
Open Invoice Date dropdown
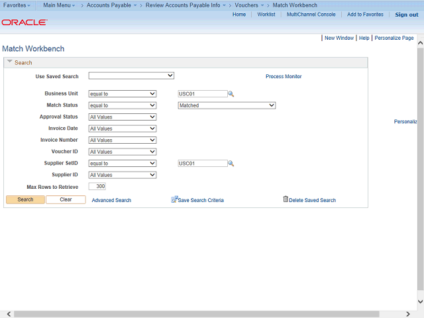pos(123,129)
